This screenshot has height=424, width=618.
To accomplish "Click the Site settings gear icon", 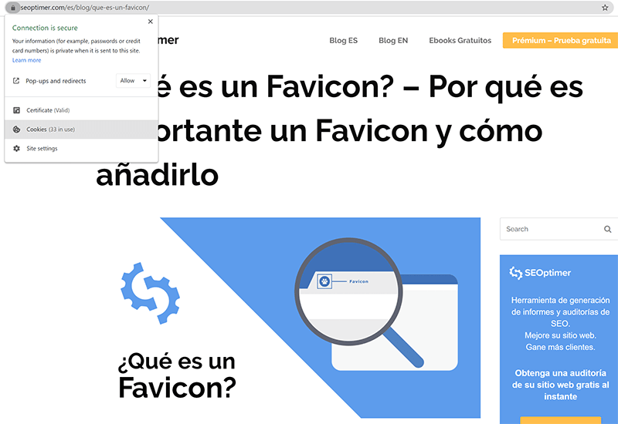I will [16, 148].
